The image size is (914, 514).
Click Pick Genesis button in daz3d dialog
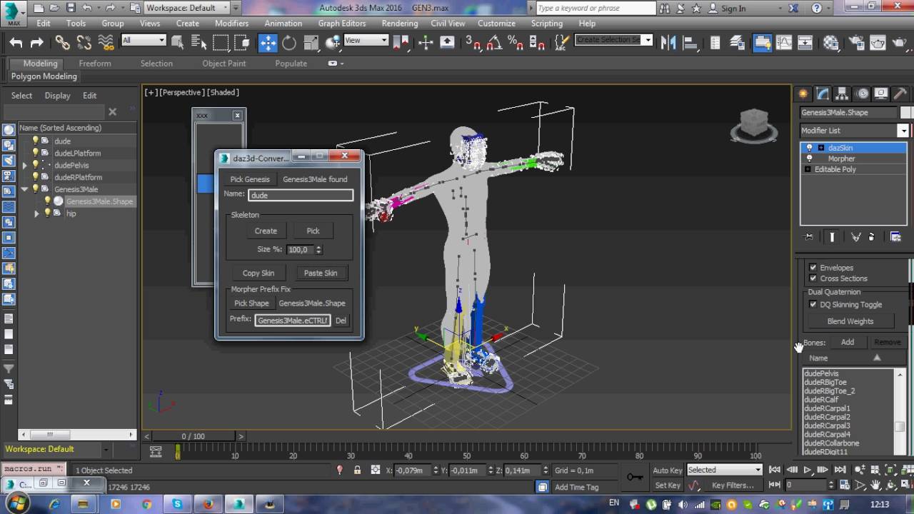pyautogui.click(x=250, y=179)
